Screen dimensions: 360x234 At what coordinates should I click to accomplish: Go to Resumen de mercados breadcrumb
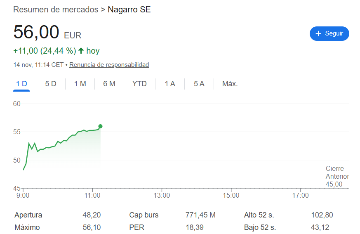56,9
